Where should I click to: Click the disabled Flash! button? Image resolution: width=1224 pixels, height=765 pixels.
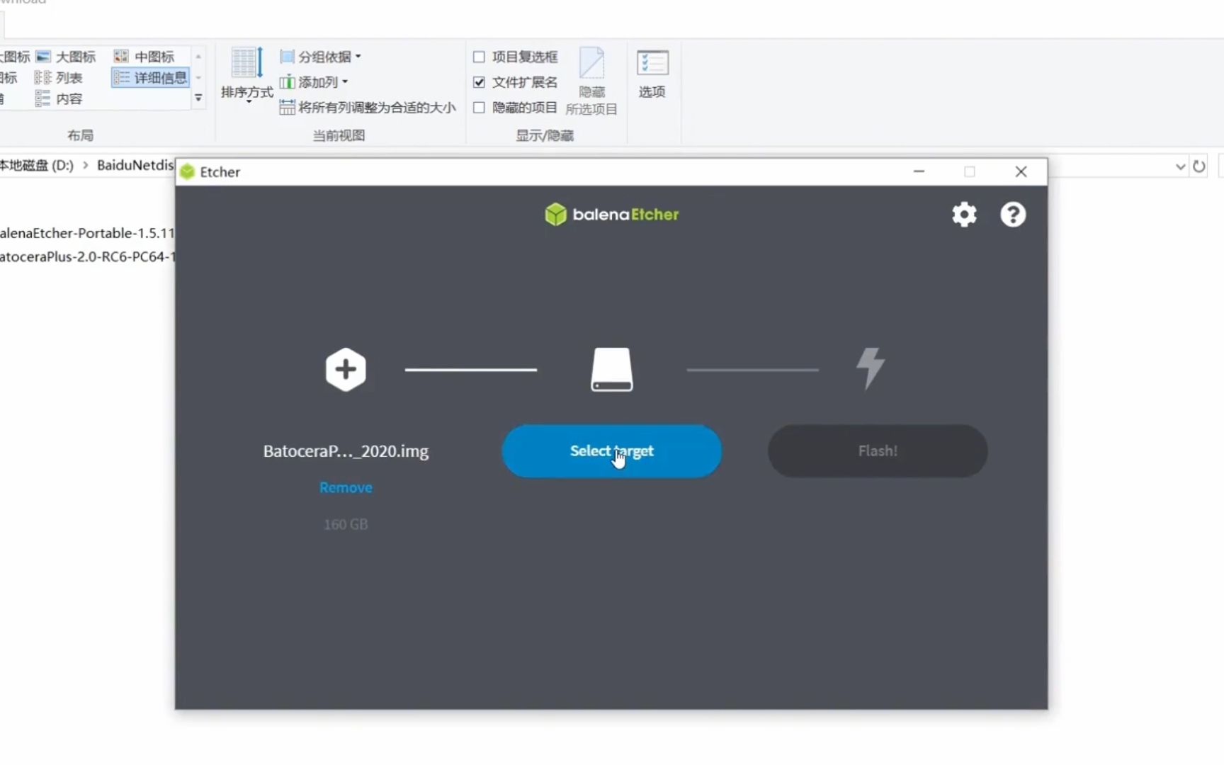pyautogui.click(x=878, y=451)
